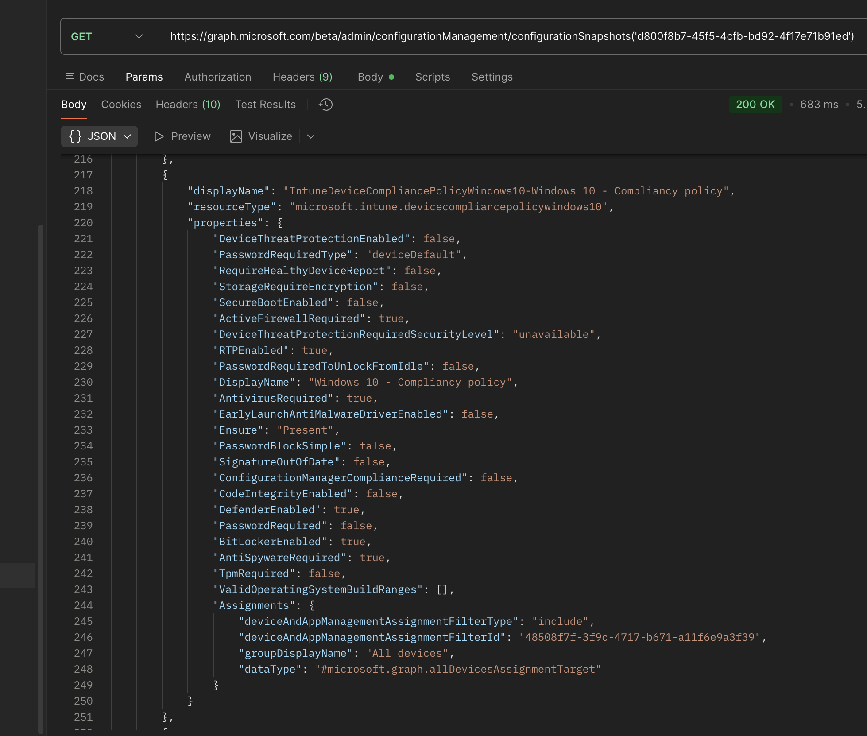Click the Preview play icon
This screenshot has width=867, height=736.
pos(159,136)
